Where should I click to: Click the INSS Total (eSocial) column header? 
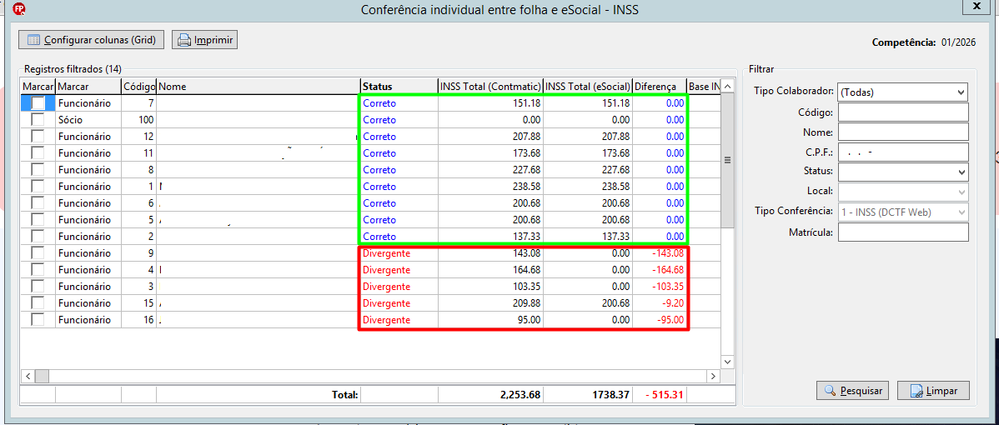(588, 86)
